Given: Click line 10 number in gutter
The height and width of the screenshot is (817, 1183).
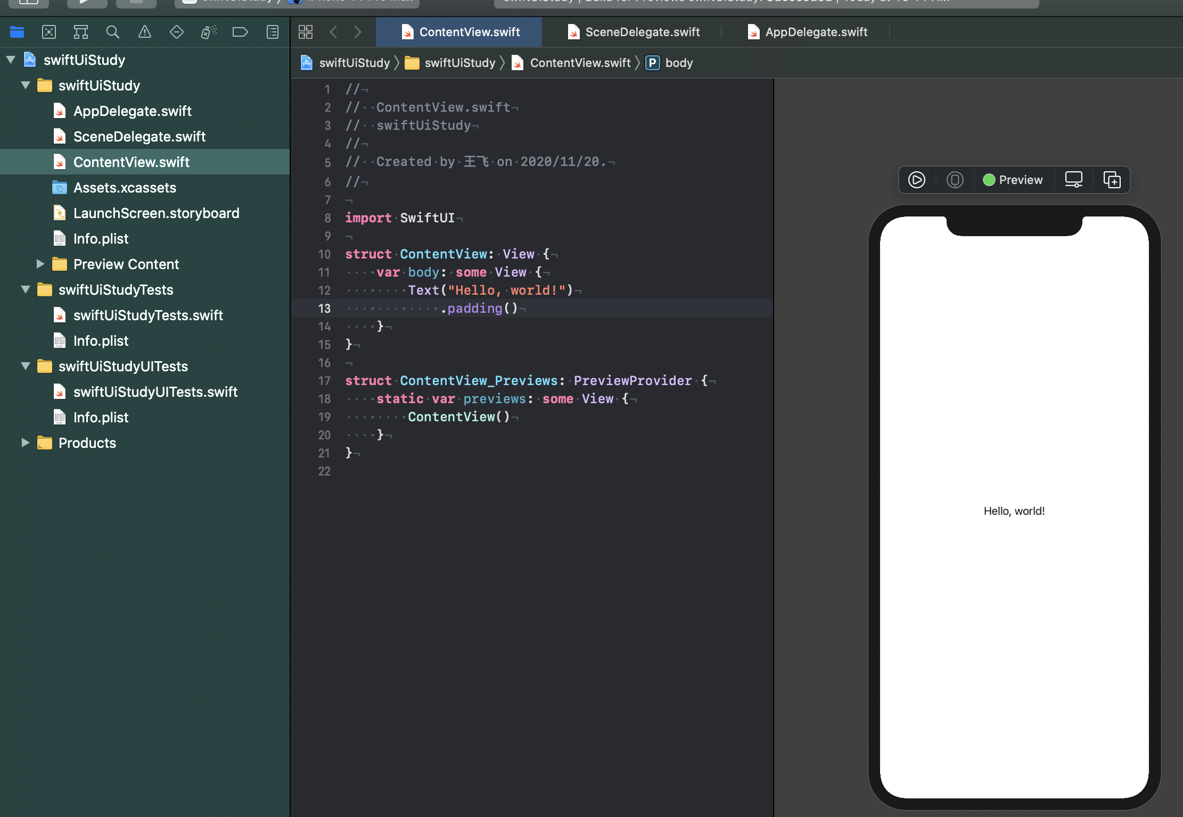Looking at the screenshot, I should 324,254.
